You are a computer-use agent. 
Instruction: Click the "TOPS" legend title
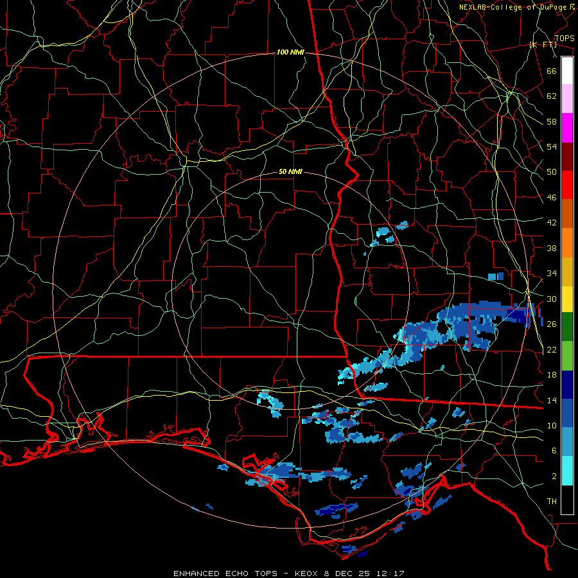[565, 39]
